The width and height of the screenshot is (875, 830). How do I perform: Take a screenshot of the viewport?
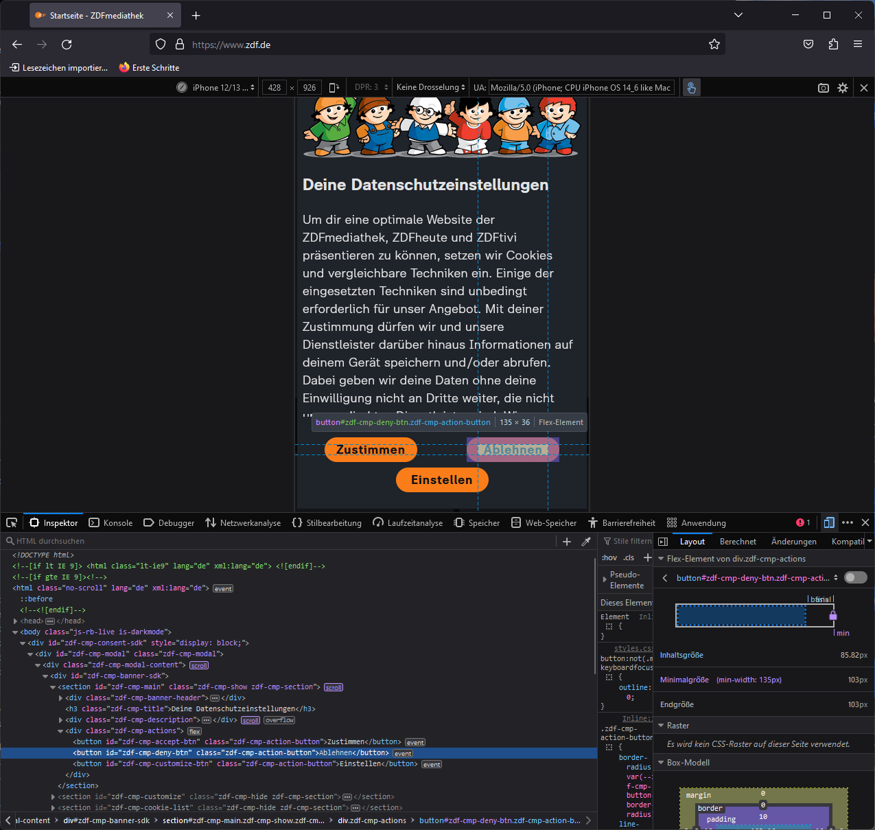[x=824, y=87]
